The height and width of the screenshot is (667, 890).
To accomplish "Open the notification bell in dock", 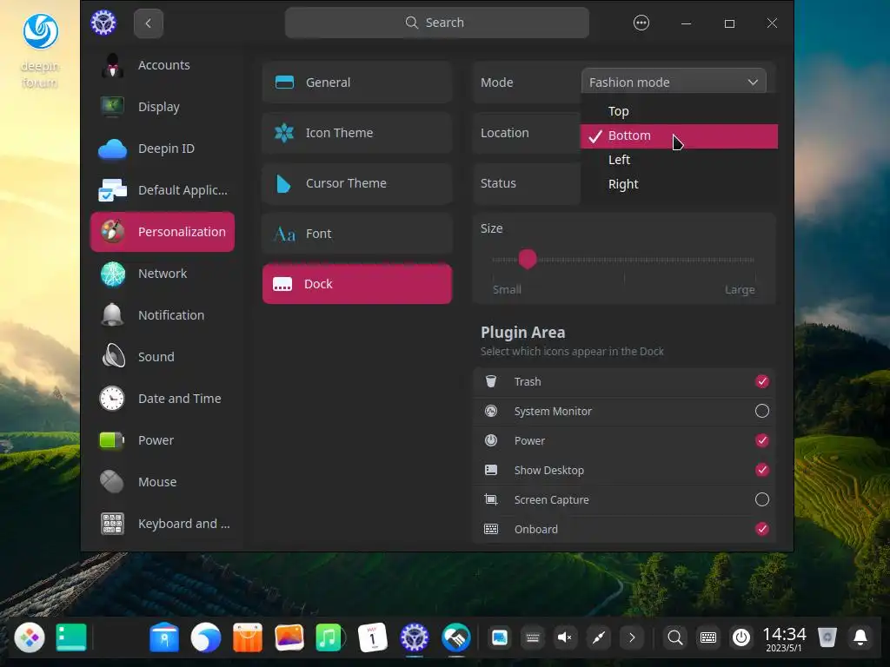I will pyautogui.click(x=860, y=637).
